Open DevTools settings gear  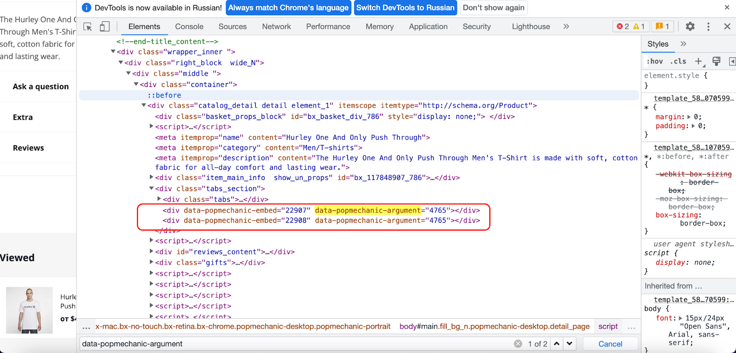tap(690, 27)
